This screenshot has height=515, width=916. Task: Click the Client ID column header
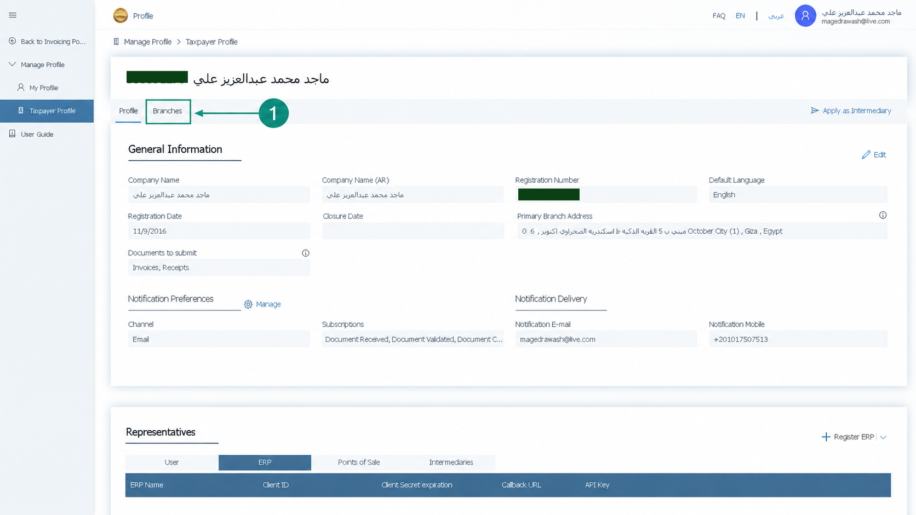coord(276,485)
